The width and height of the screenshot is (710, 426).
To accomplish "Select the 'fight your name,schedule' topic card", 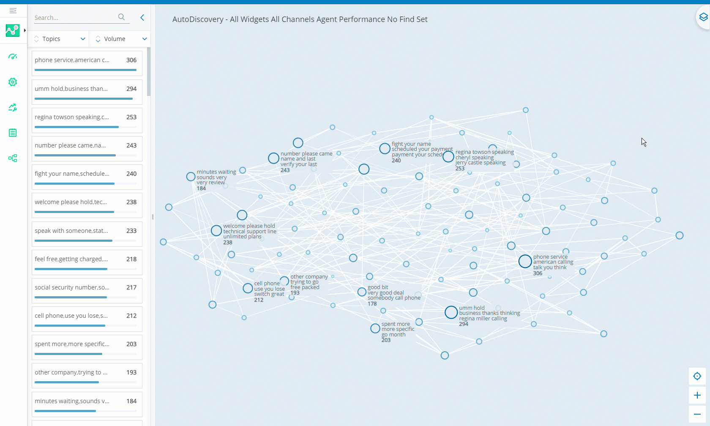I will pyautogui.click(x=87, y=177).
